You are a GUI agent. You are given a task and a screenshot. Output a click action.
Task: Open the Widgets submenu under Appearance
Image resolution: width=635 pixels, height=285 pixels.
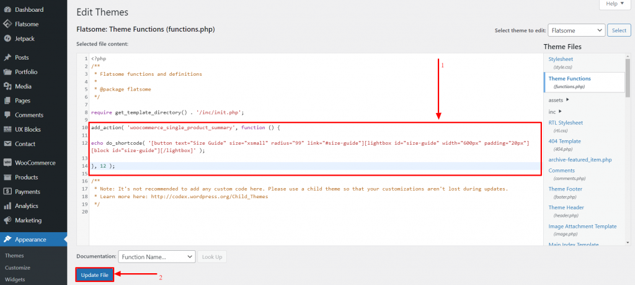pos(15,279)
